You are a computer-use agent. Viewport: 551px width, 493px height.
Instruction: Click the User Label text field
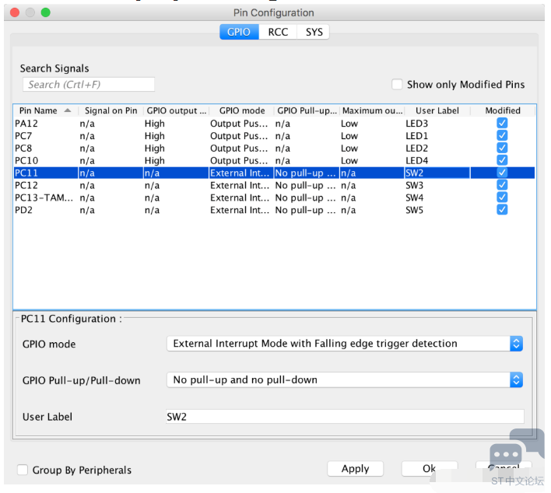[x=345, y=417]
